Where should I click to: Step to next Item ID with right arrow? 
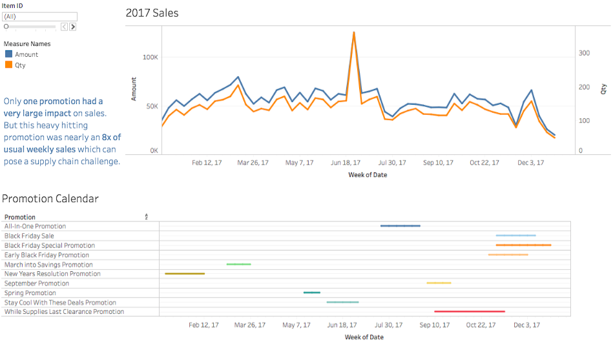[x=73, y=26]
